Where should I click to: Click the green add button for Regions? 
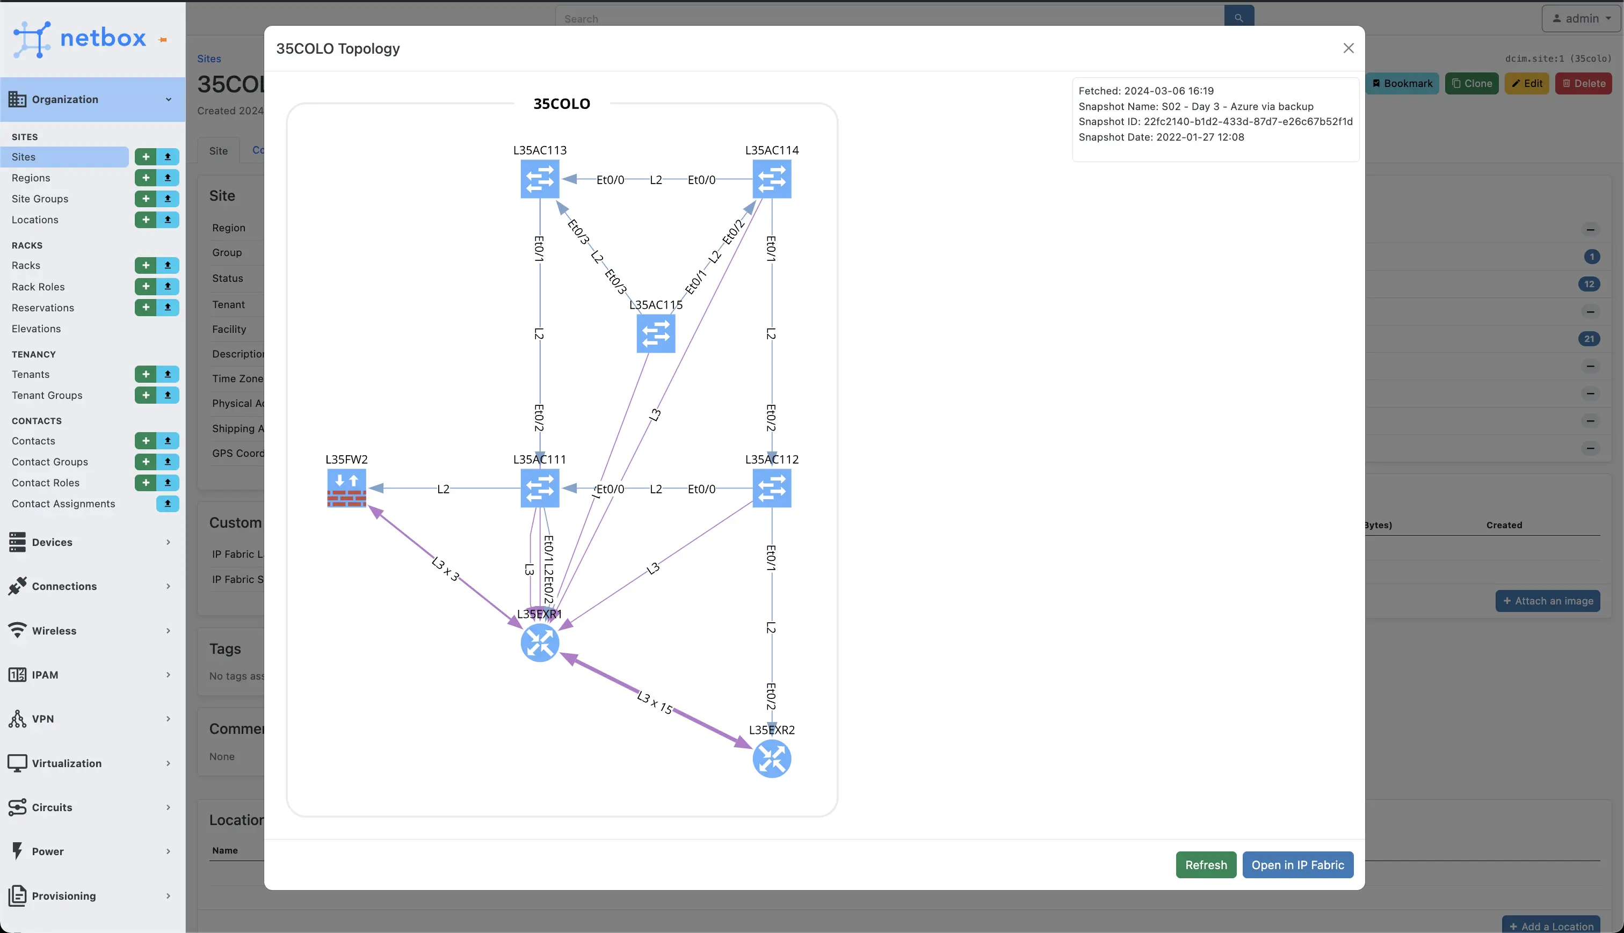tap(146, 178)
